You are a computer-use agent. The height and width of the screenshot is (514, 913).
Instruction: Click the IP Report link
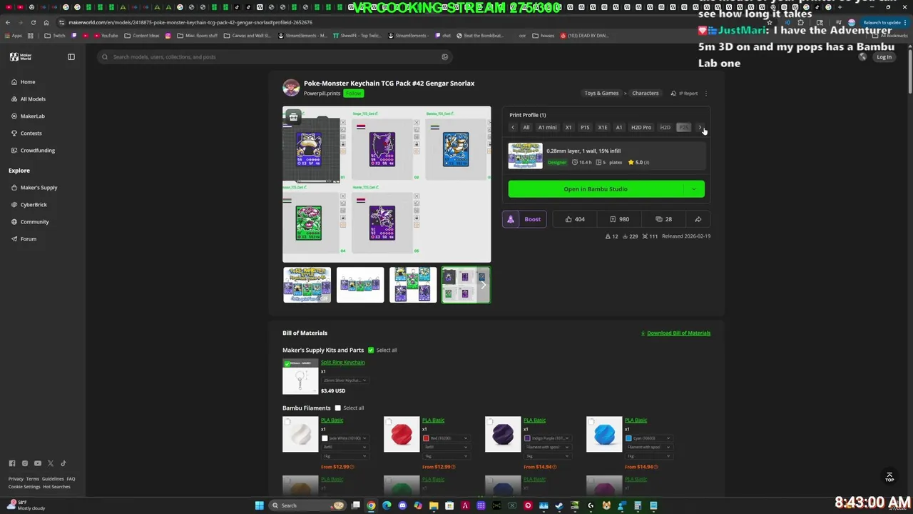(684, 94)
